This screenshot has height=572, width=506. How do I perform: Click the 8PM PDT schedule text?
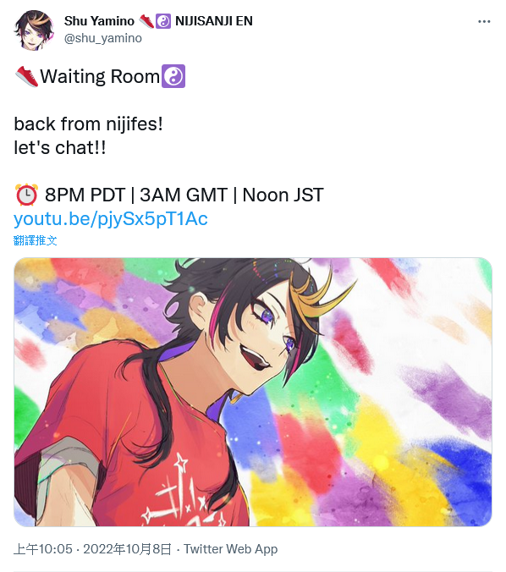pos(85,195)
